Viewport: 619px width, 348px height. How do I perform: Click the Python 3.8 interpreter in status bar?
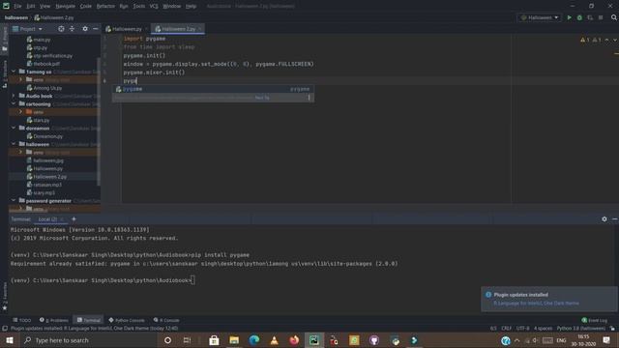click(x=580, y=329)
